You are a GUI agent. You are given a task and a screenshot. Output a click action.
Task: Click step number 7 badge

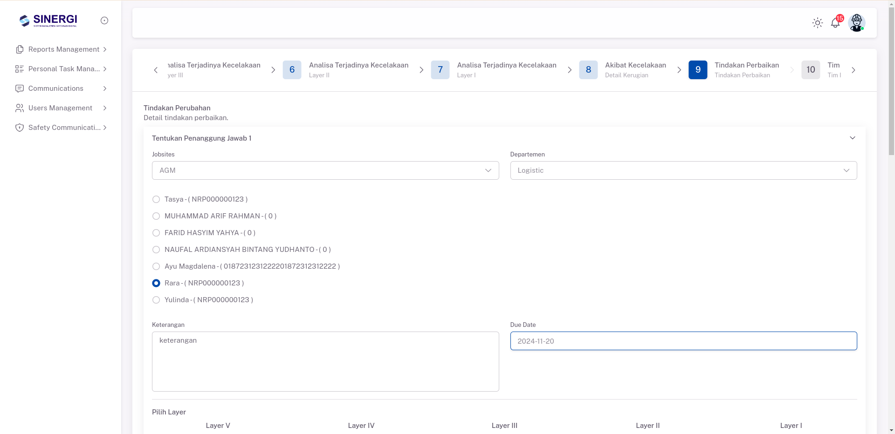[440, 70]
